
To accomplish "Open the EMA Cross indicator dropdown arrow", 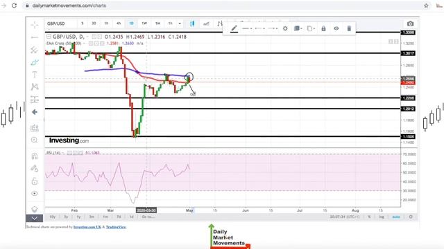I will point(85,44).
